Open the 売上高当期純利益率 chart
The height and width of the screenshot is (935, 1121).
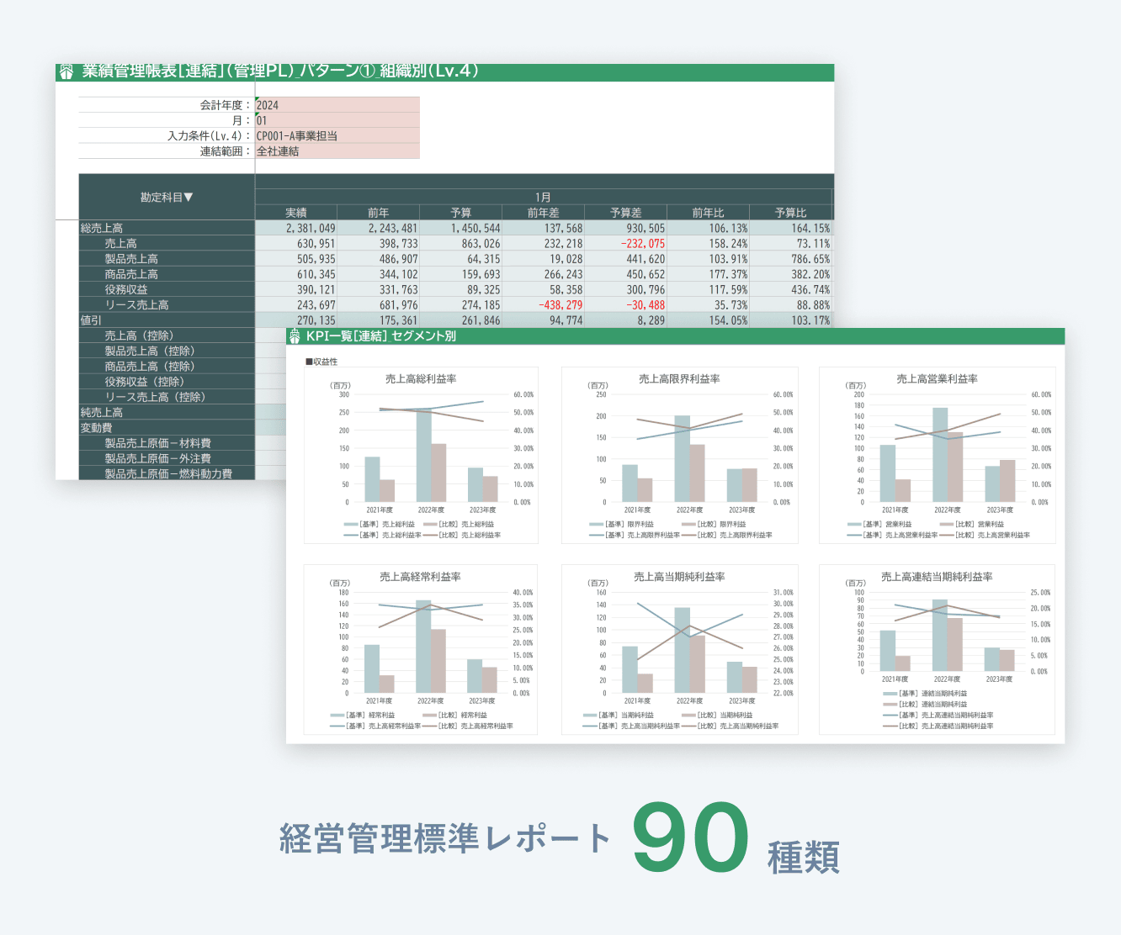point(679,649)
